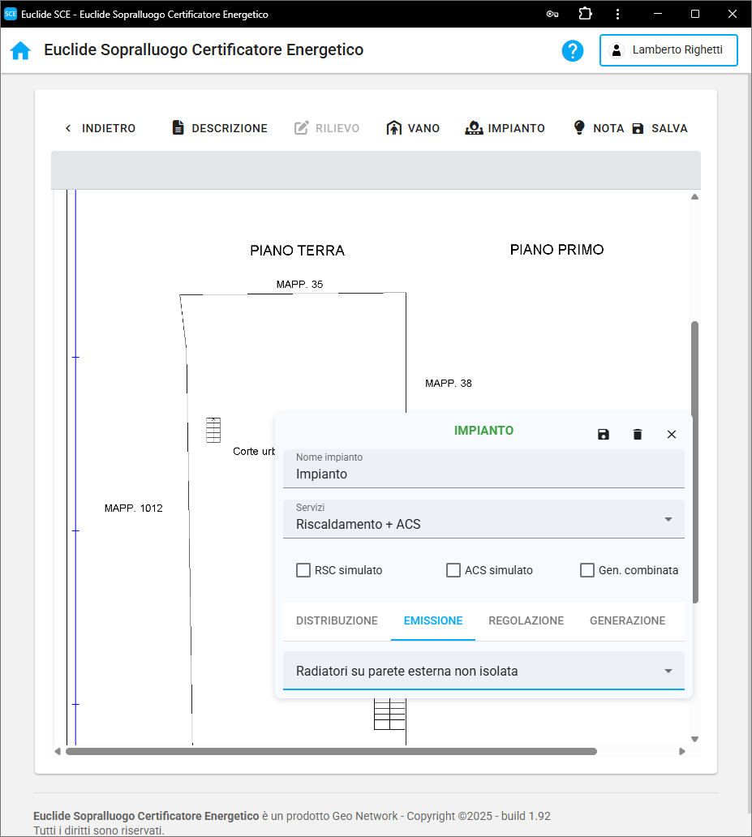Open the browser extensions puzzle icon
The image size is (752, 837).
pyautogui.click(x=585, y=14)
